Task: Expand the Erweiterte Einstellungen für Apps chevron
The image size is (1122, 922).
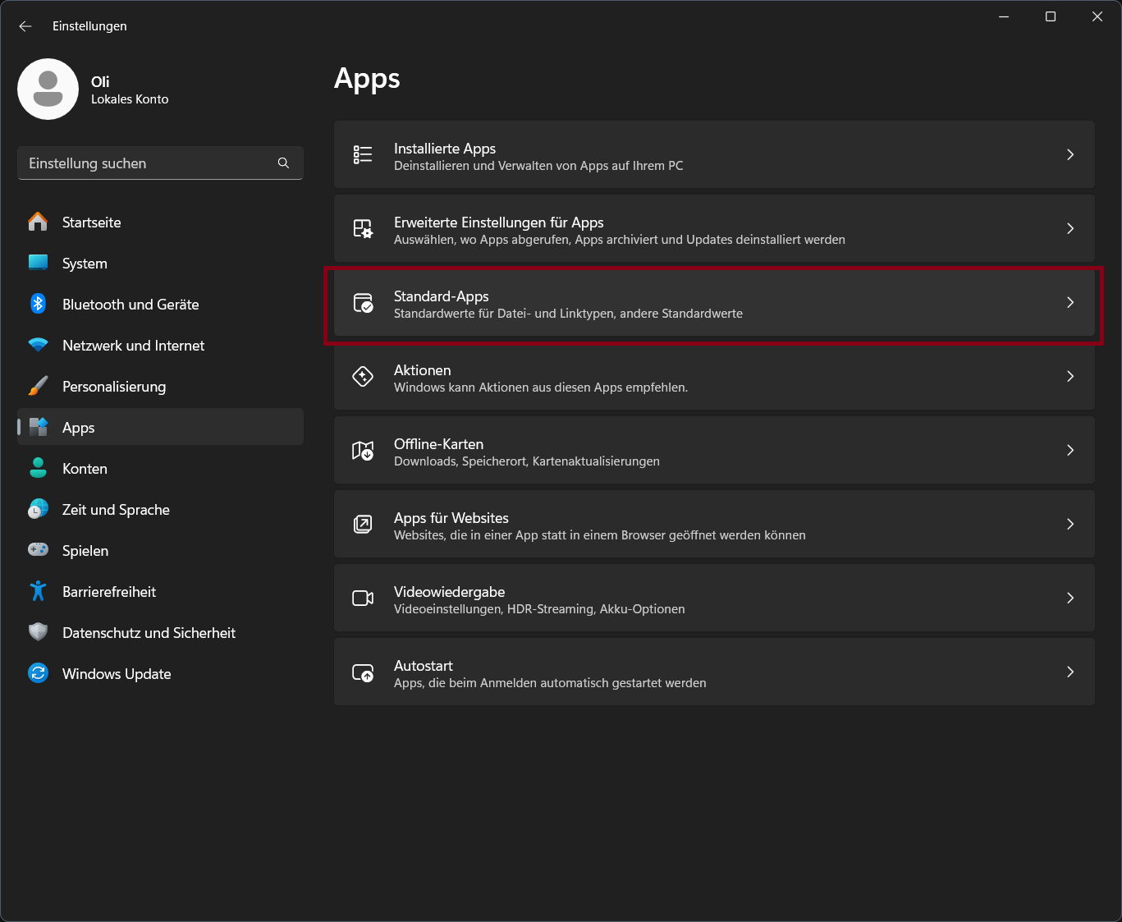Action: coord(1069,228)
